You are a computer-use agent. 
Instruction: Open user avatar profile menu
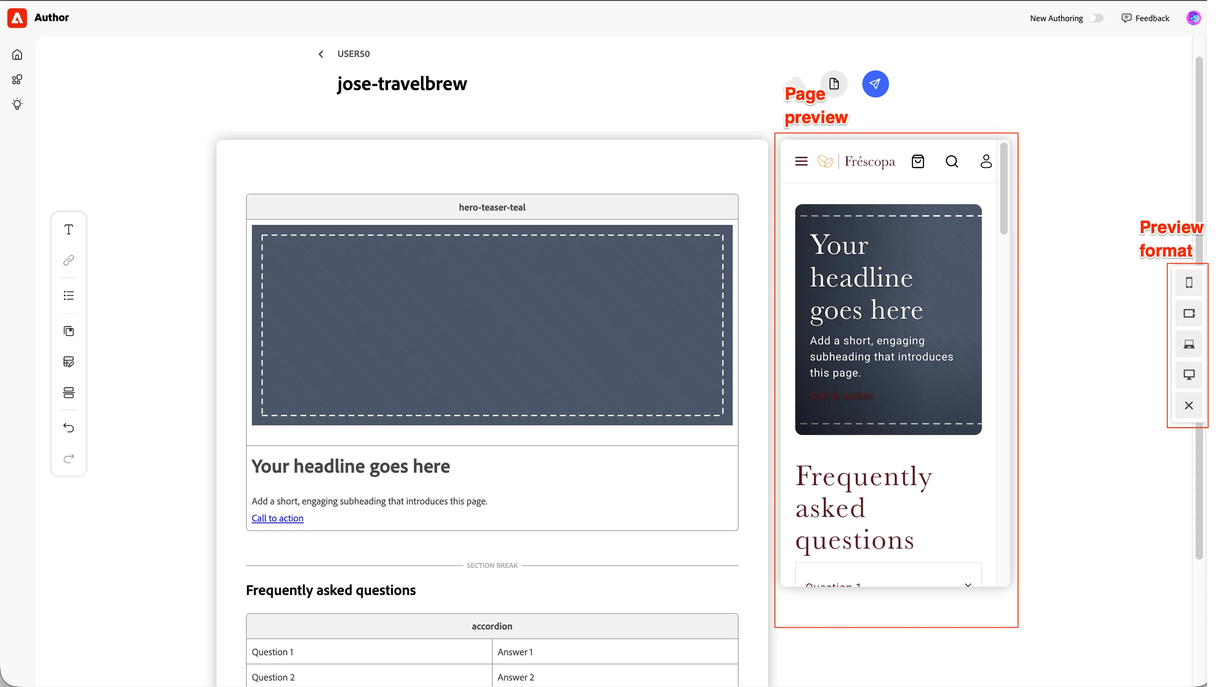(x=1194, y=18)
